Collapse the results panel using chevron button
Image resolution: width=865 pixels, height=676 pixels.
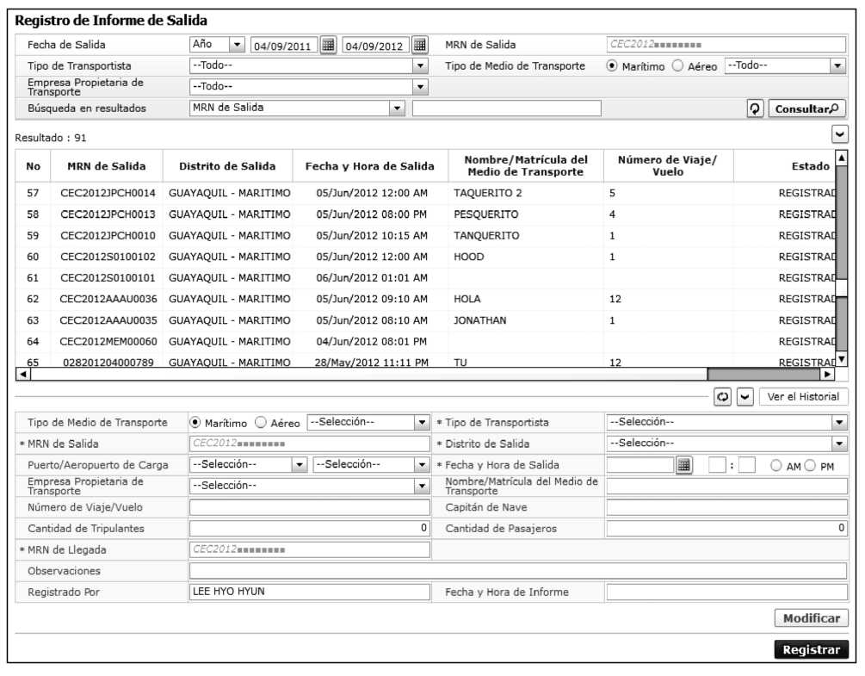pos(840,134)
